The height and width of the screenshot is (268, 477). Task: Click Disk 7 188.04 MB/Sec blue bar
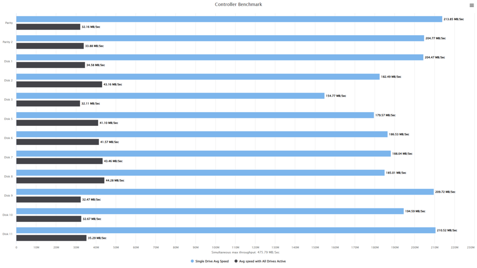(x=204, y=154)
